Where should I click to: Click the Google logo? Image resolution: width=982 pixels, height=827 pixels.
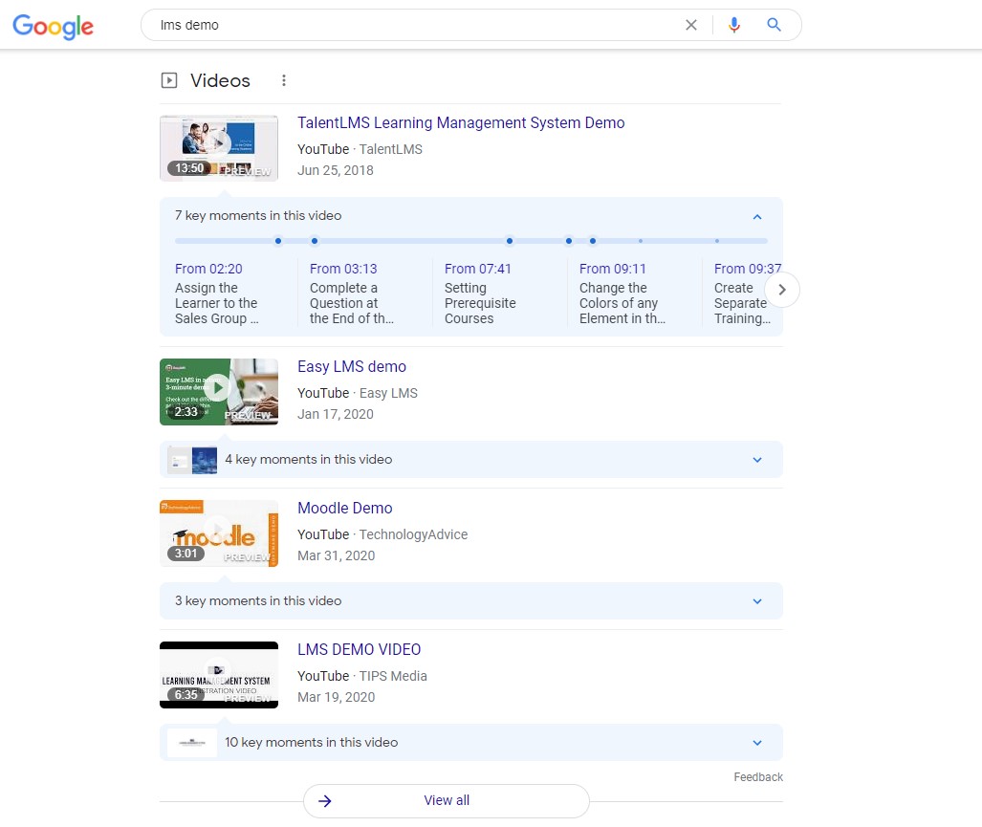[x=54, y=27]
